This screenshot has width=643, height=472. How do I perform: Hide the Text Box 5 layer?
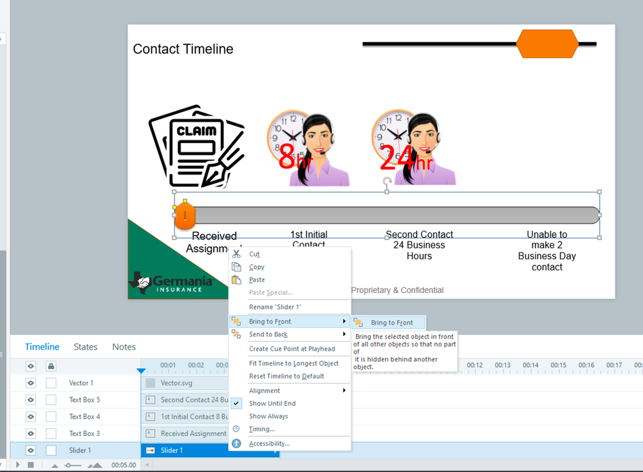(x=31, y=400)
